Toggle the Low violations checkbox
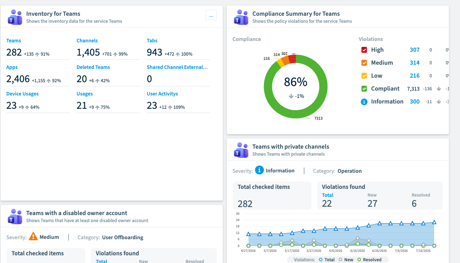 tap(364, 76)
